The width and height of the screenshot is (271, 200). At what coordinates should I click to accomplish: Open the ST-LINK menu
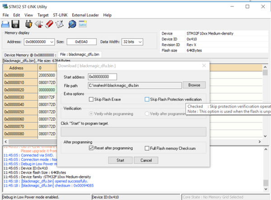[x=60, y=15]
